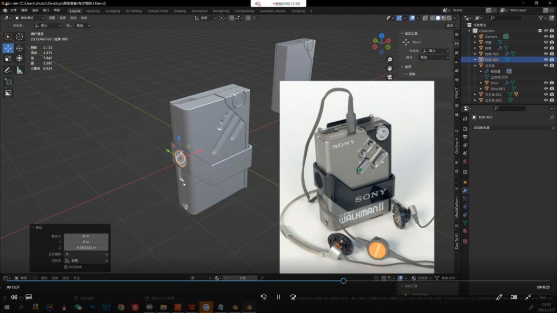Select the Annotate pencil tool
The height and width of the screenshot is (313, 557).
8,70
